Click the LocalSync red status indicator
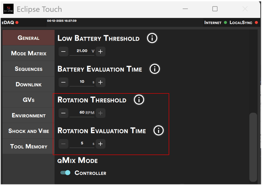 coord(256,22)
